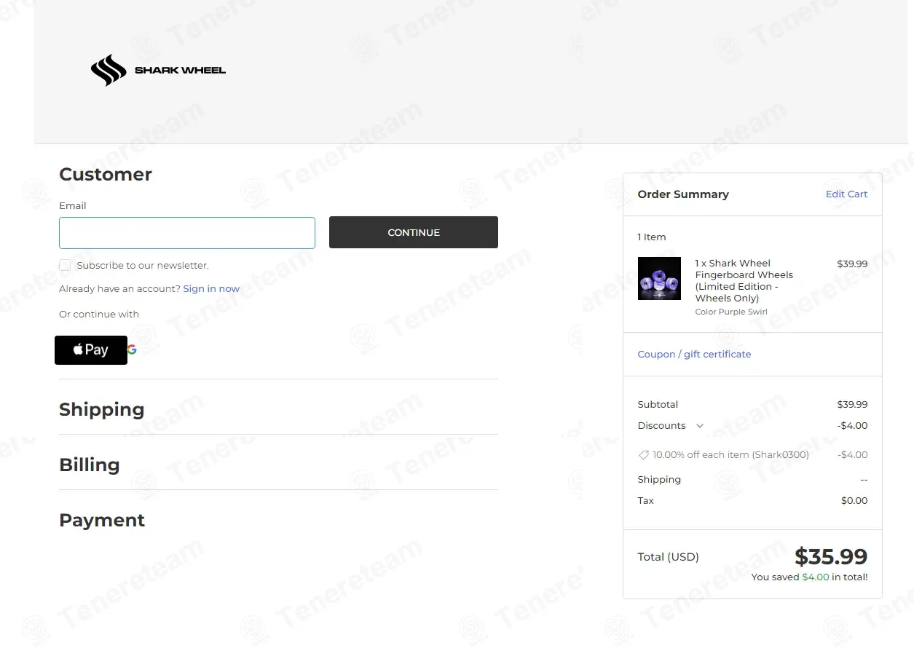Viewport: 914px width, 648px height.
Task: Toggle Subscribe to our newsletter checkbox
Action: click(x=65, y=265)
